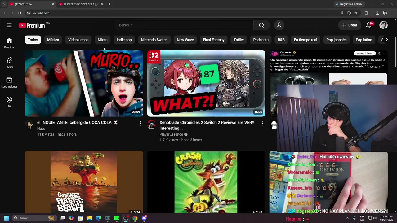The height and width of the screenshot is (223, 397).
Task: Open Task View on the taskbar
Action: 62,218
